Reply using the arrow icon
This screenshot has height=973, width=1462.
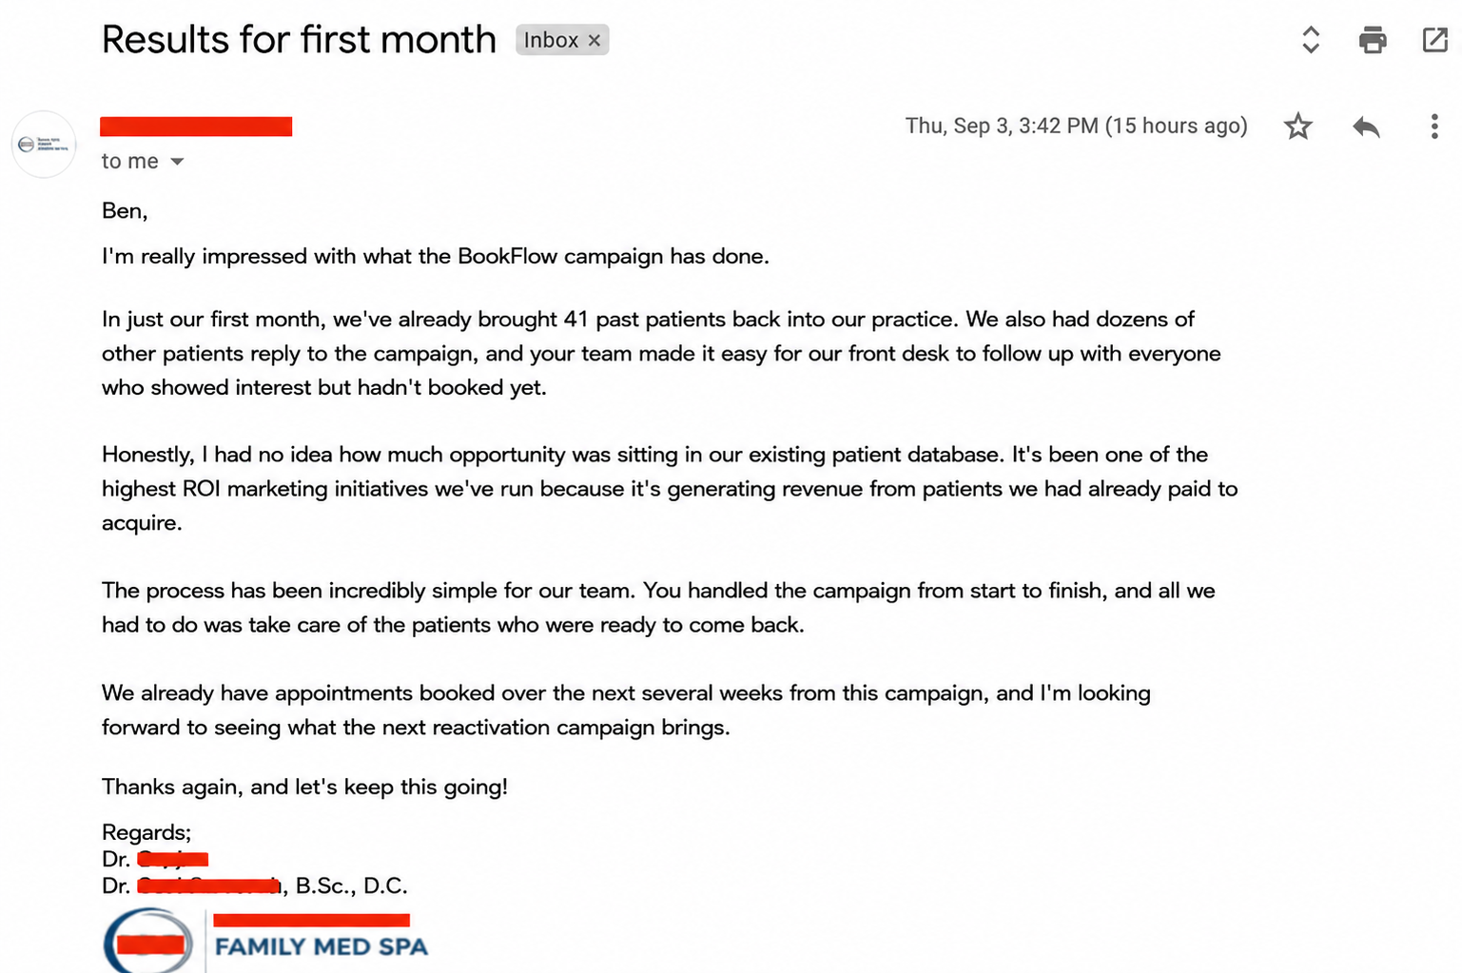point(1366,126)
